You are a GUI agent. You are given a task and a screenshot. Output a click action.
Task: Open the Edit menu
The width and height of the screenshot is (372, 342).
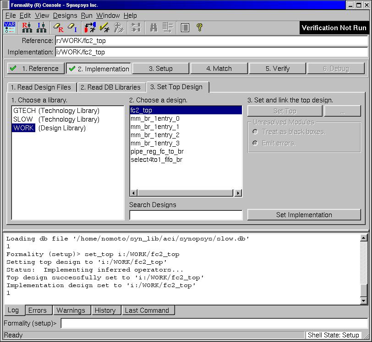click(25, 16)
